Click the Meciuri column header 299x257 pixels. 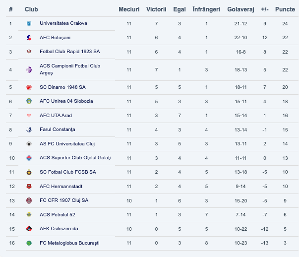pos(129,9)
